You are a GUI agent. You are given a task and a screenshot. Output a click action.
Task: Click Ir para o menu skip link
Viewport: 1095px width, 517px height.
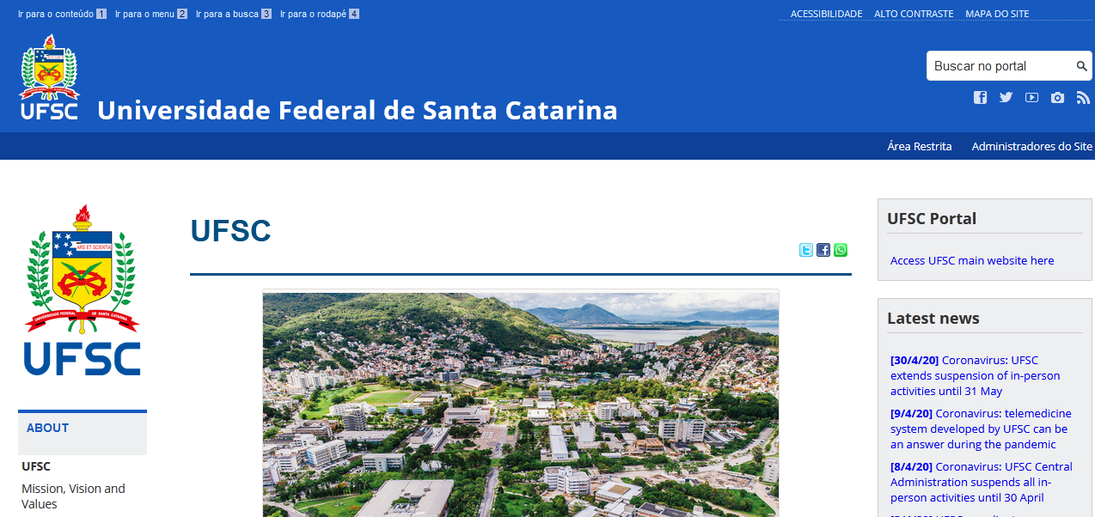pyautogui.click(x=150, y=14)
